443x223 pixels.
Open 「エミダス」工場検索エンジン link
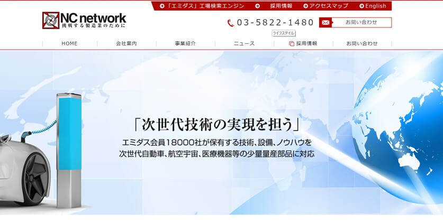[205, 6]
